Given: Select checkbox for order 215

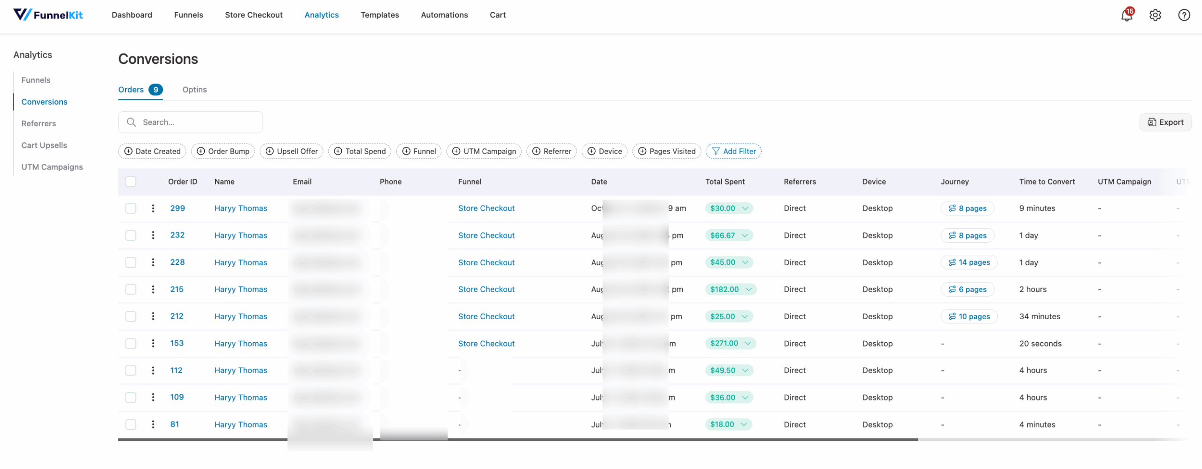Looking at the screenshot, I should pyautogui.click(x=131, y=289).
